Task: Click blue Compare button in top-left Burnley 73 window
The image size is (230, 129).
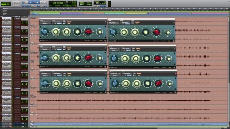Action: pyautogui.click(x=59, y=23)
